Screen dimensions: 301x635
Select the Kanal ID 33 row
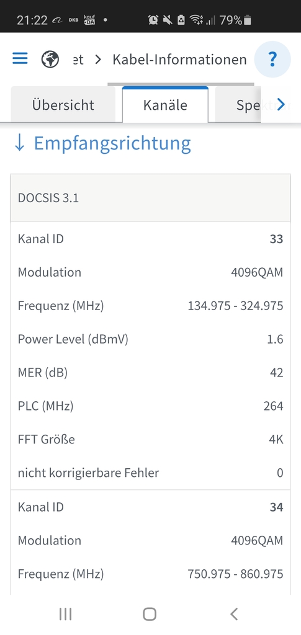pos(150,239)
